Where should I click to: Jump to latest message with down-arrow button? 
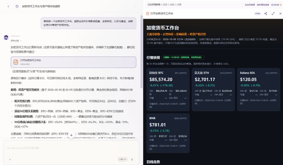point(71,135)
